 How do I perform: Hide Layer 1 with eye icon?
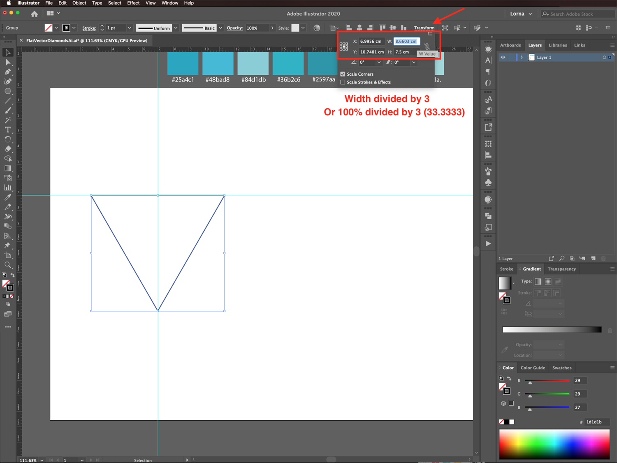[x=503, y=58]
